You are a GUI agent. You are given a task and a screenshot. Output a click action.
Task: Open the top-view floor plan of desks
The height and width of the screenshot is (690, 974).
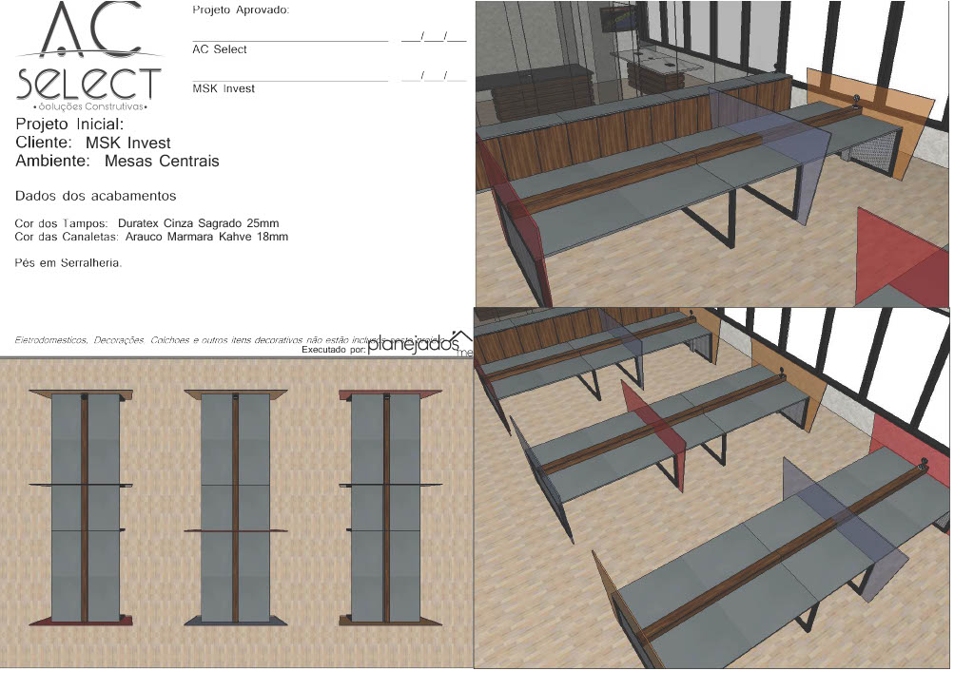coord(236,513)
